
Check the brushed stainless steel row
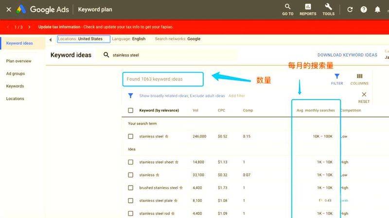[x=130, y=188]
